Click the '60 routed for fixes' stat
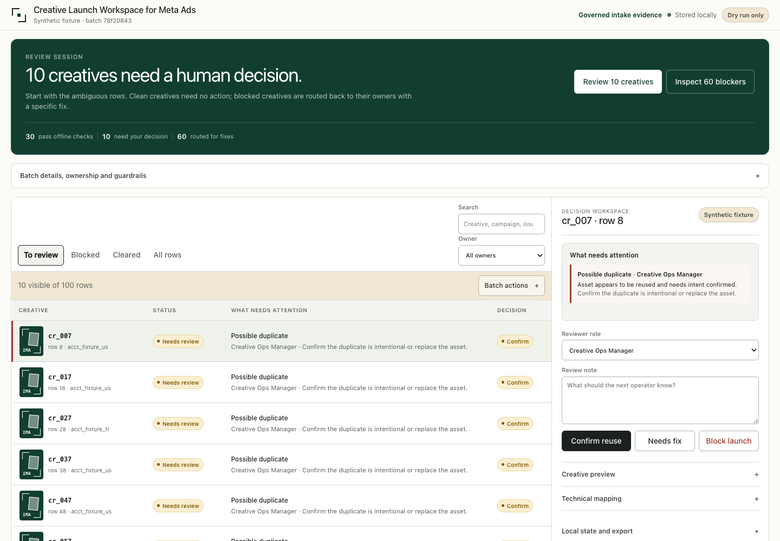This screenshot has height=541, width=780. 205,136
